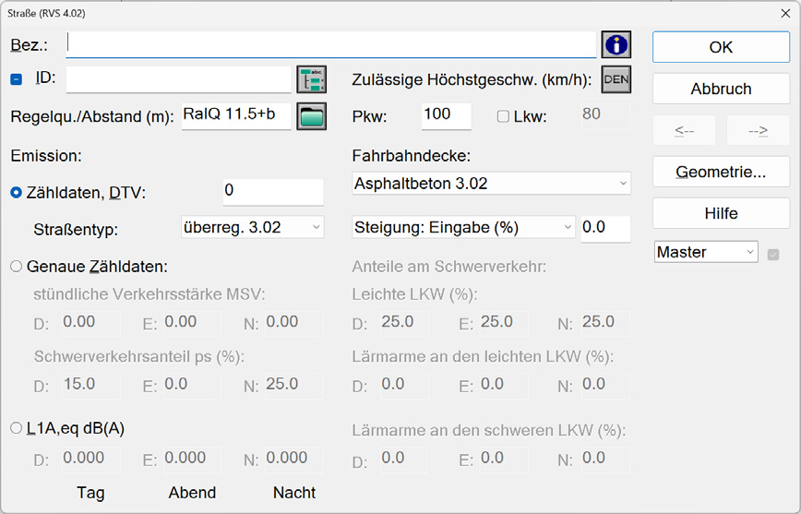Image resolution: width=801 pixels, height=514 pixels.
Task: Open the Fahrbahndecke Asphaltbeton 3.02 dropdown
Action: pyautogui.click(x=492, y=184)
